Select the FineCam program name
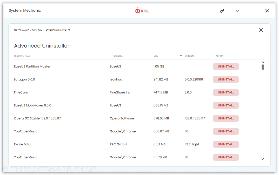The height and width of the screenshot is (175, 279). coord(21,92)
